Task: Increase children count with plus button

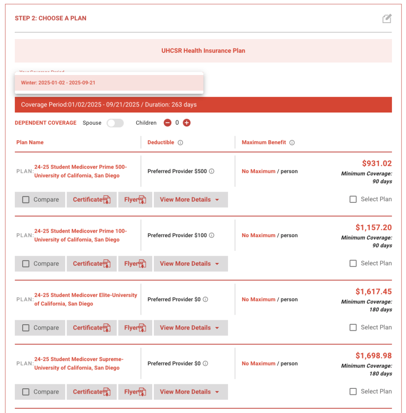Action: point(186,123)
